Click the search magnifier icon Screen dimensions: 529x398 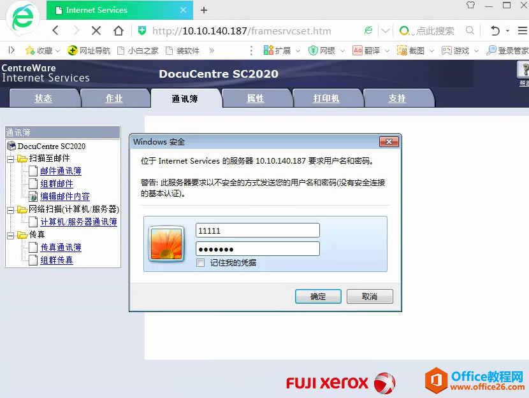(x=470, y=31)
